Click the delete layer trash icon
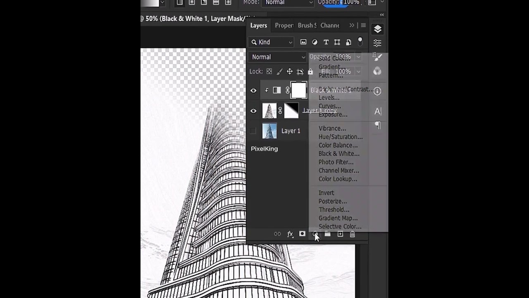 (353, 234)
